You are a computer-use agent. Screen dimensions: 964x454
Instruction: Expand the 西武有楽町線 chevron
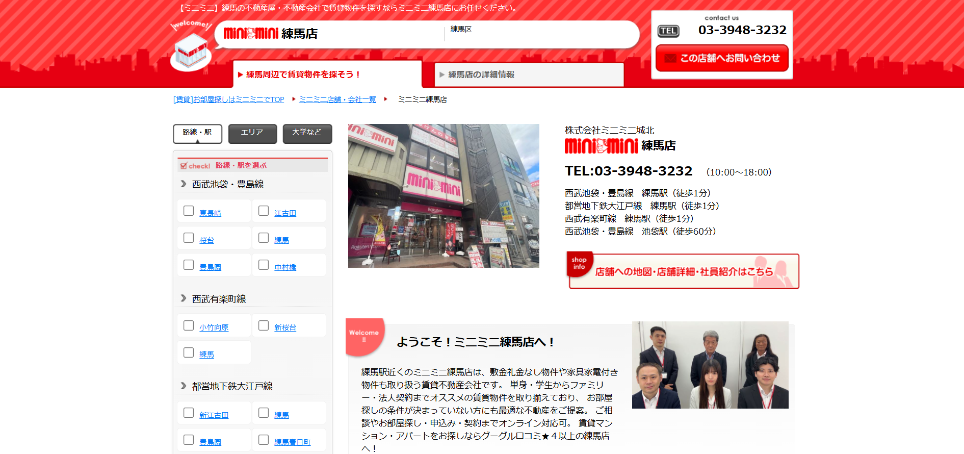[184, 298]
